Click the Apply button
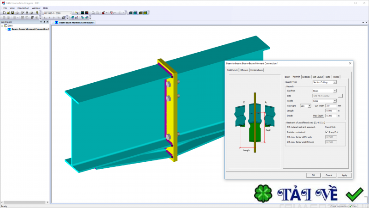Screen dimensions: 369x208 click(x=344, y=175)
